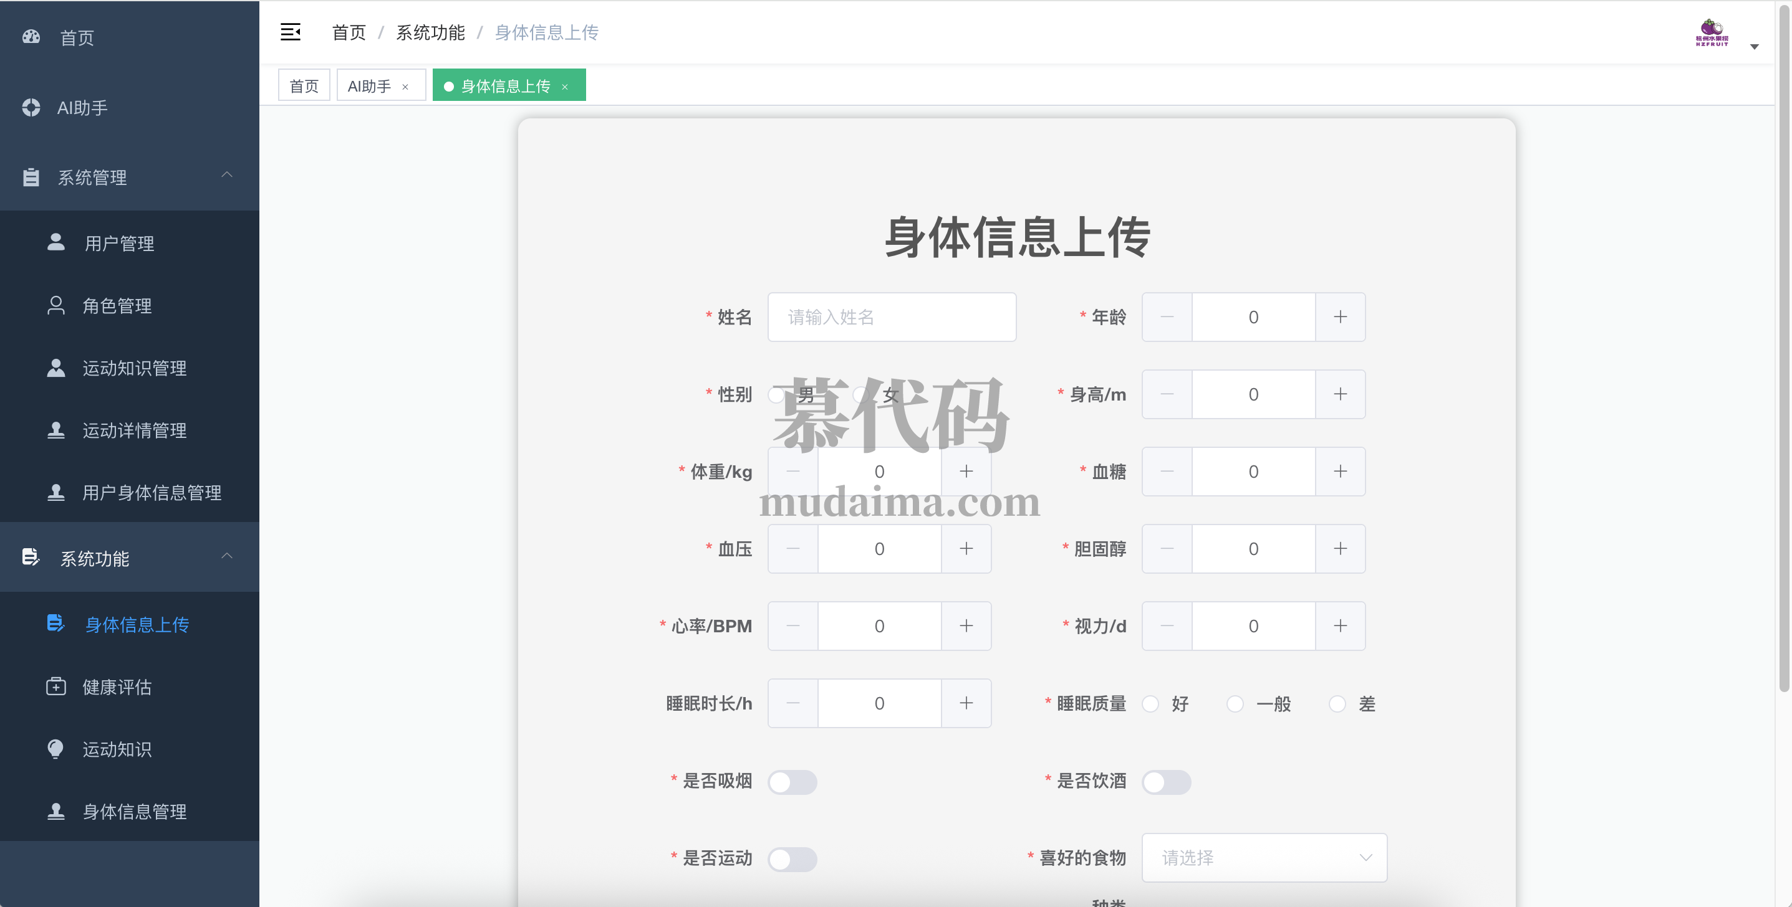Close the AI助手 tab
1792x907 pixels.
pyautogui.click(x=405, y=87)
